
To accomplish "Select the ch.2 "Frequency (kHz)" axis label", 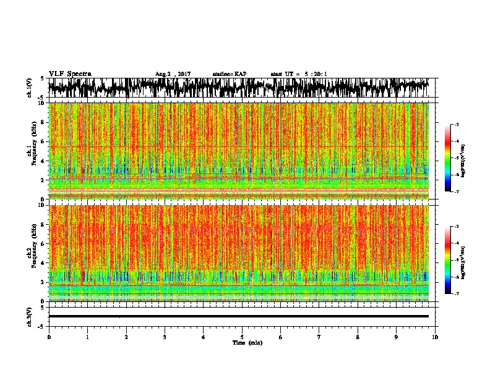I will click(x=34, y=246).
